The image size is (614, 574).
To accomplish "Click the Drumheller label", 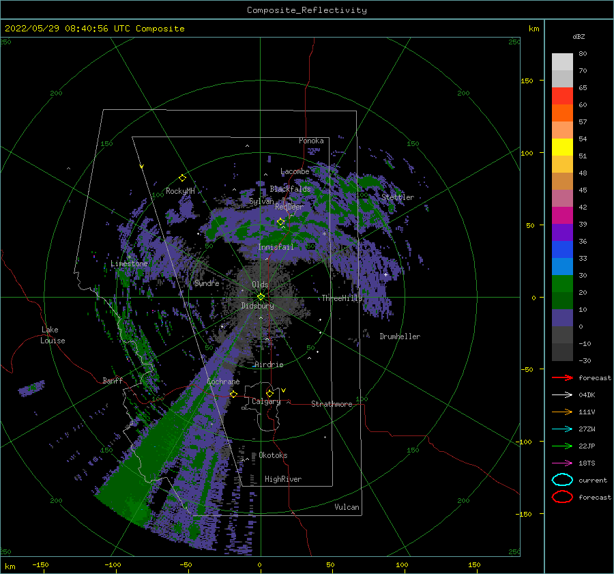I will click(400, 336).
